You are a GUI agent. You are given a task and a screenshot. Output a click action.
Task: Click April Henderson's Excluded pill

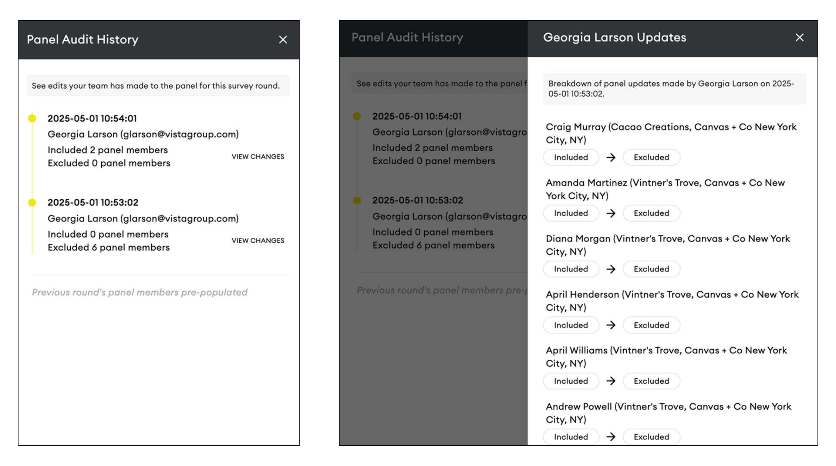click(x=651, y=325)
